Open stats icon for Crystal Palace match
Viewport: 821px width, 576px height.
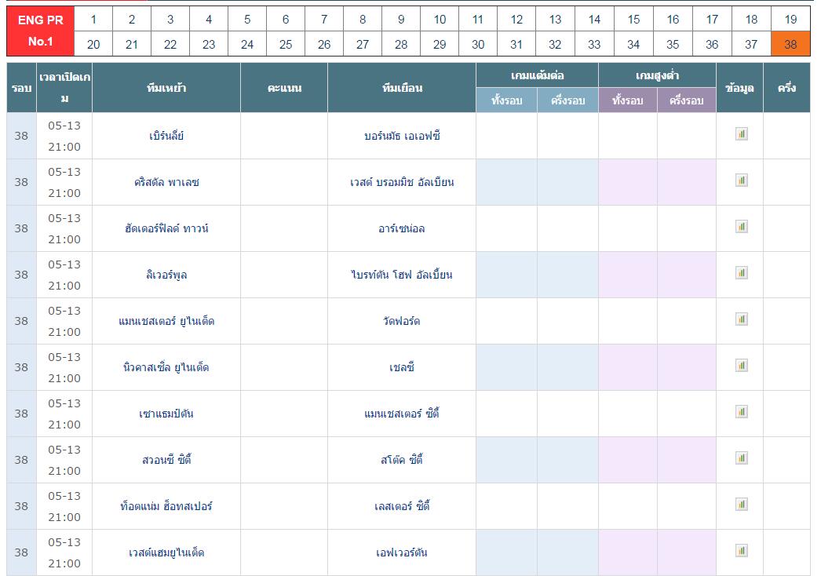pyautogui.click(x=742, y=180)
